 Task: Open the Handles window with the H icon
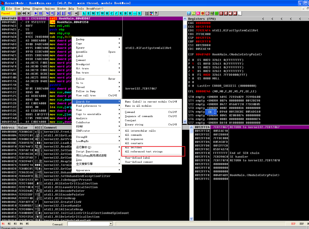point(107,13)
